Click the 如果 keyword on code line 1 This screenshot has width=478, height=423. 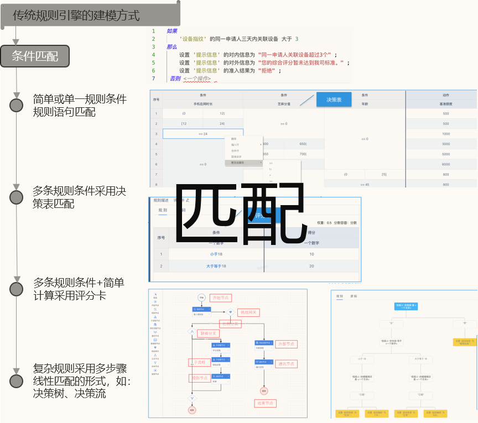pyautogui.click(x=172, y=31)
